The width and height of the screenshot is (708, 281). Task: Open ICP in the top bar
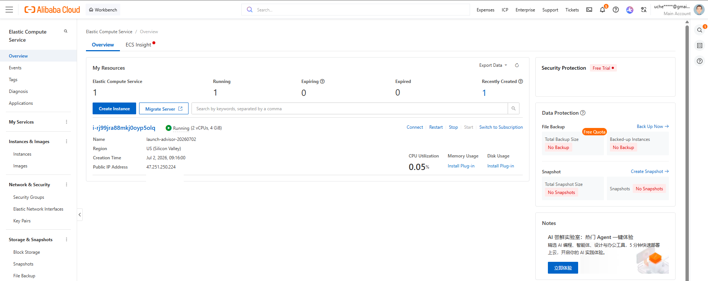tap(505, 10)
